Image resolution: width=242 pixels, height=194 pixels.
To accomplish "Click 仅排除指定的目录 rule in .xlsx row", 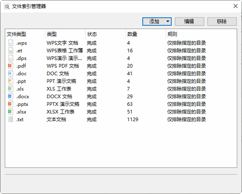I will (x=187, y=112).
